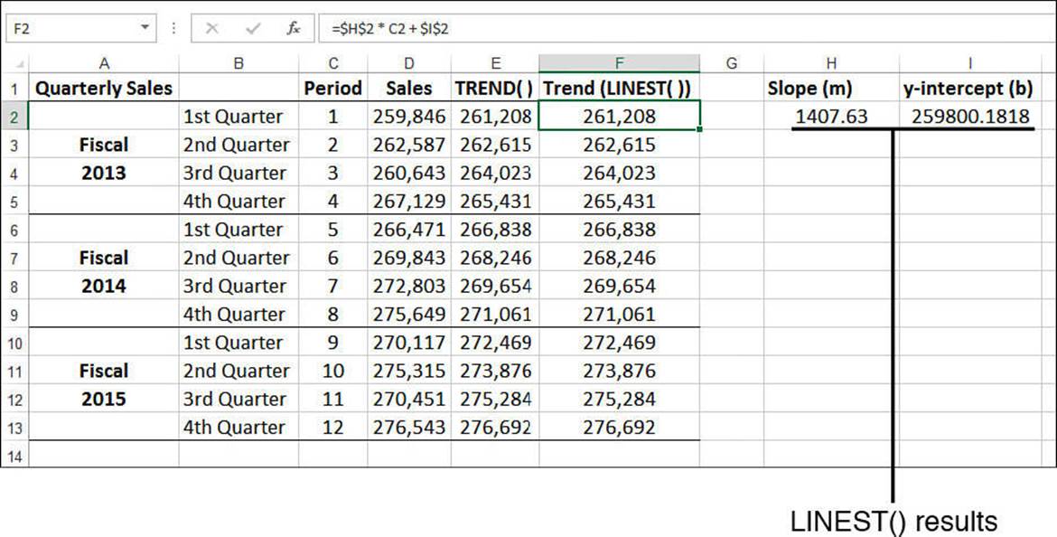Image resolution: width=1057 pixels, height=537 pixels.
Task: Select Sales cell showing 275,649
Action: pos(409,315)
